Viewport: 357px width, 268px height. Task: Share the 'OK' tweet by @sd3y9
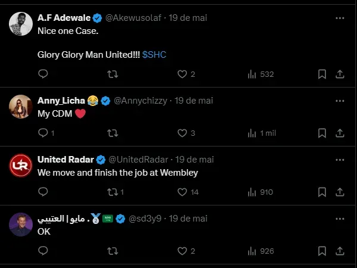point(340,251)
